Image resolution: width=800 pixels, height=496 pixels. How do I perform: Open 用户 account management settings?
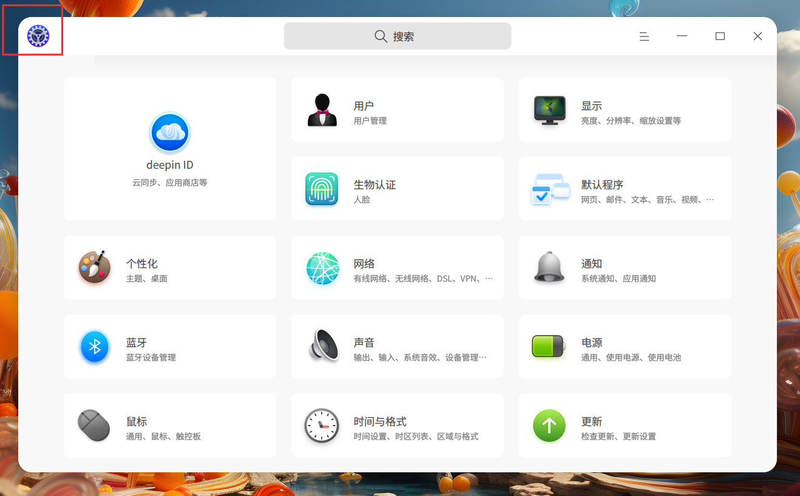point(398,110)
